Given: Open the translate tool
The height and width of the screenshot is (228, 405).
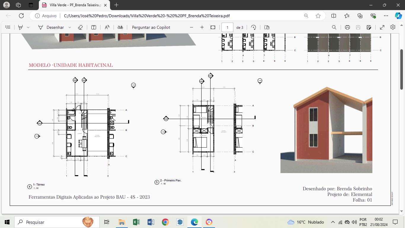Looking at the screenshot, I should pos(120,27).
